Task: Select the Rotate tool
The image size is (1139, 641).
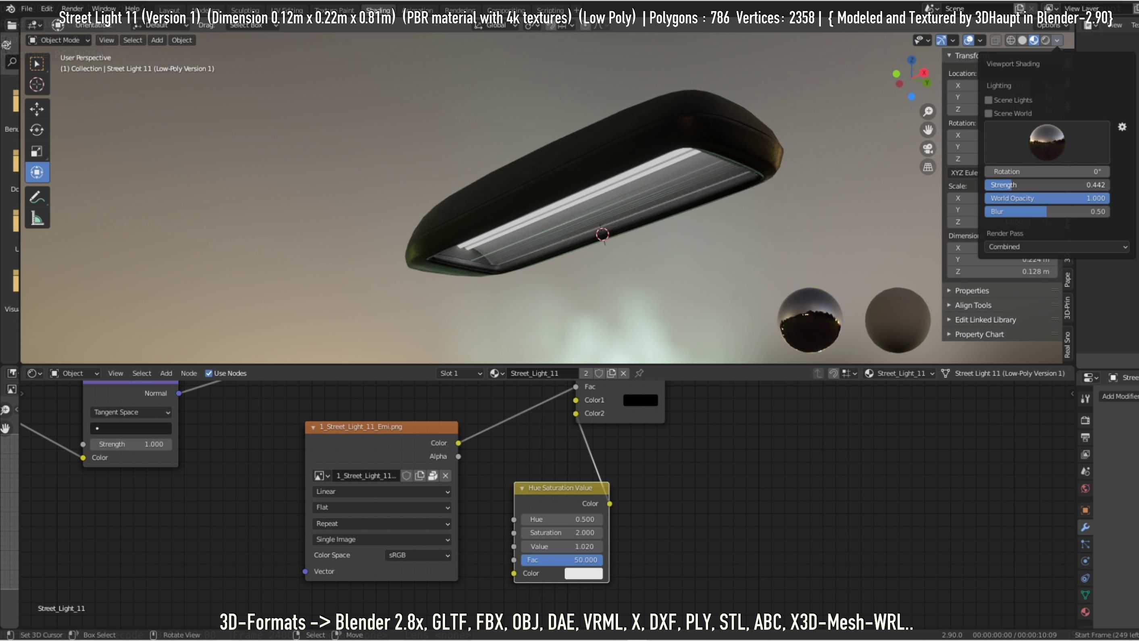Action: [x=37, y=130]
